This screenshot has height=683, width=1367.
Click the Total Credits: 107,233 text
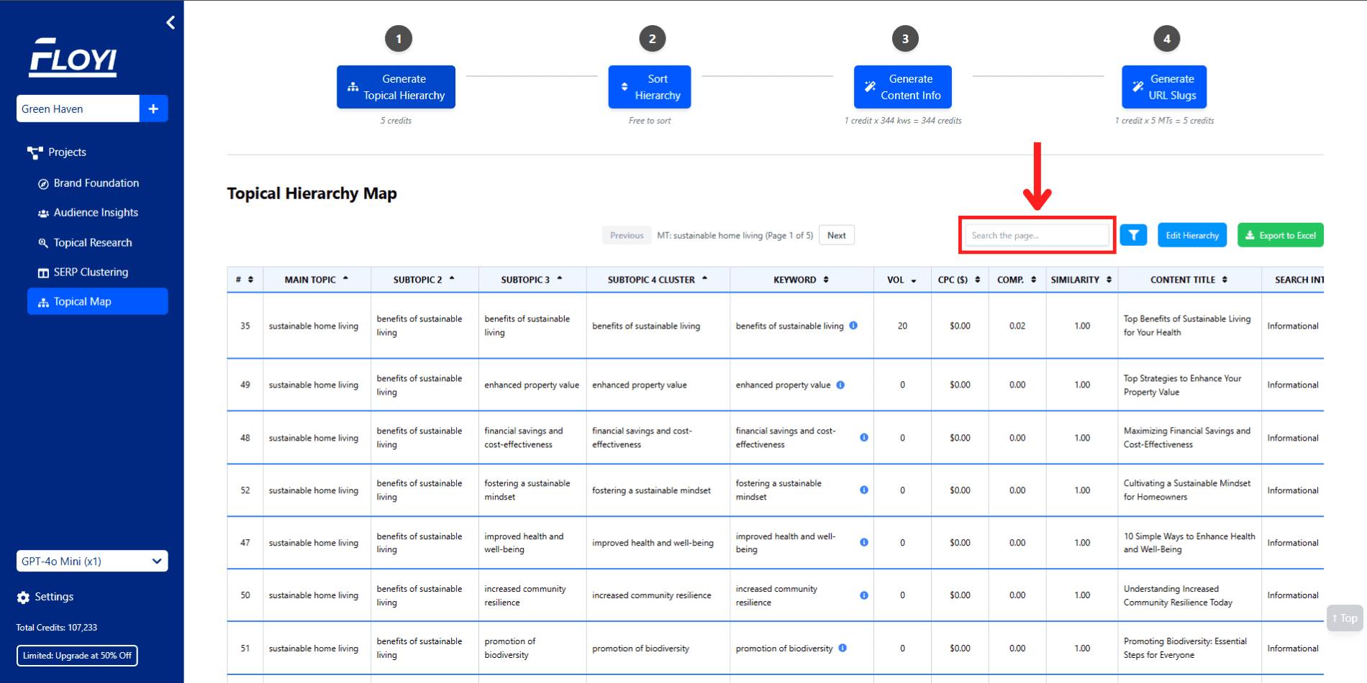(x=57, y=628)
